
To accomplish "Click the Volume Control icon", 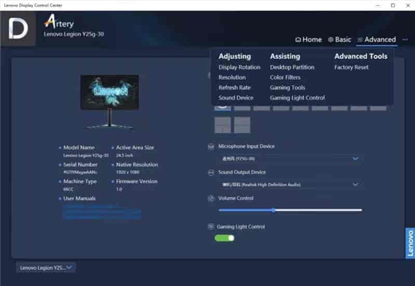I will [211, 198].
